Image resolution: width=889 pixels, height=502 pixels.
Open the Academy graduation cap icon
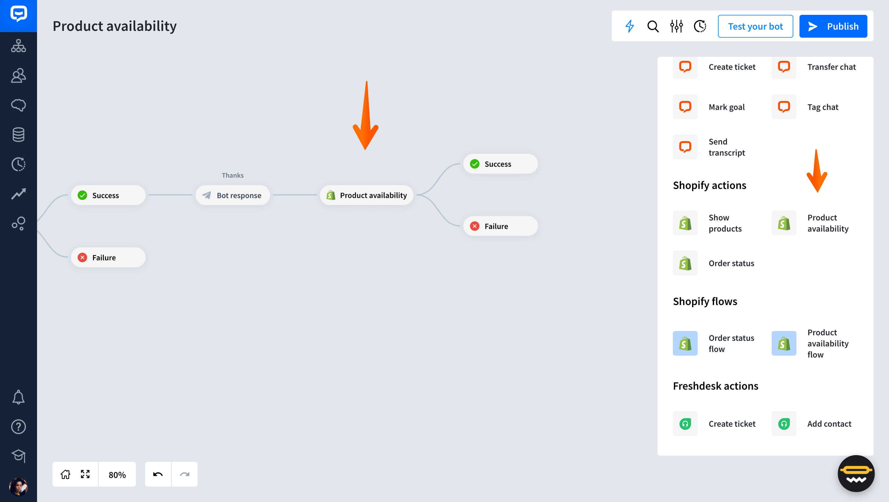18,456
